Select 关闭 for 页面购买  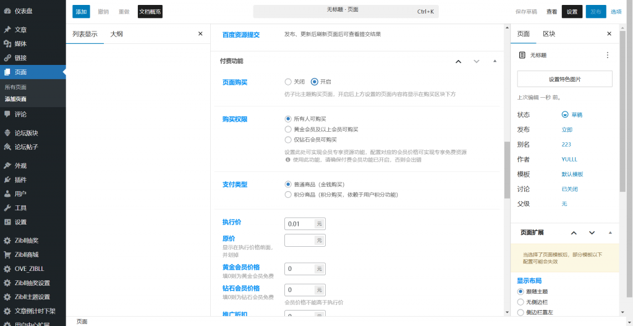(x=288, y=82)
